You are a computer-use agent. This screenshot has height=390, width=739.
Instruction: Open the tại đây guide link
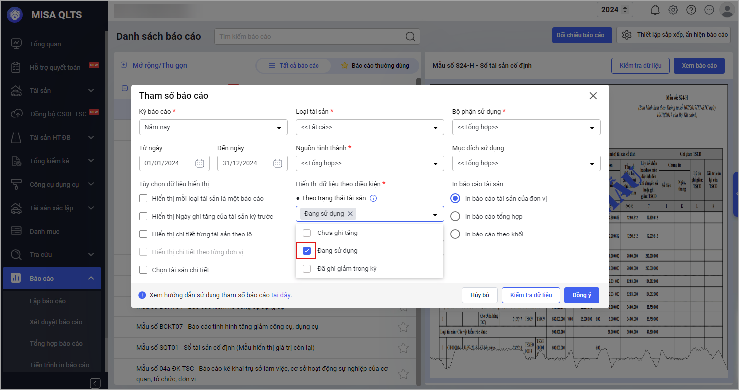280,295
